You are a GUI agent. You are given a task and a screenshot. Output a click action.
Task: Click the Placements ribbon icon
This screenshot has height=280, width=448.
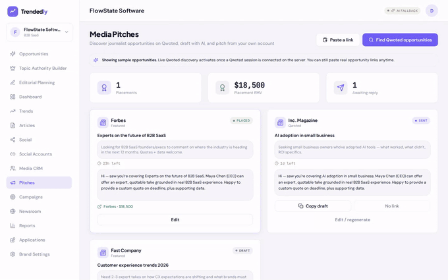104,88
